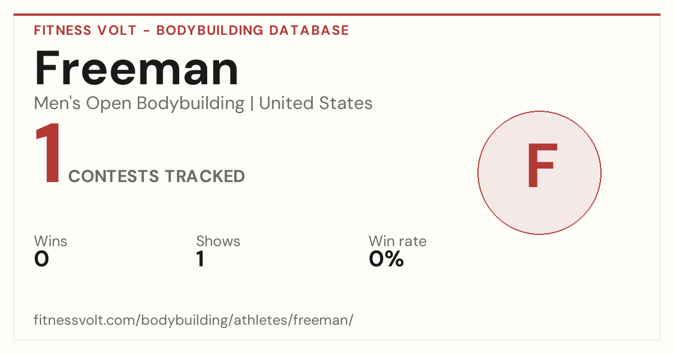Select the Freeman athlete name heading
The height and width of the screenshot is (354, 674).
tap(136, 69)
